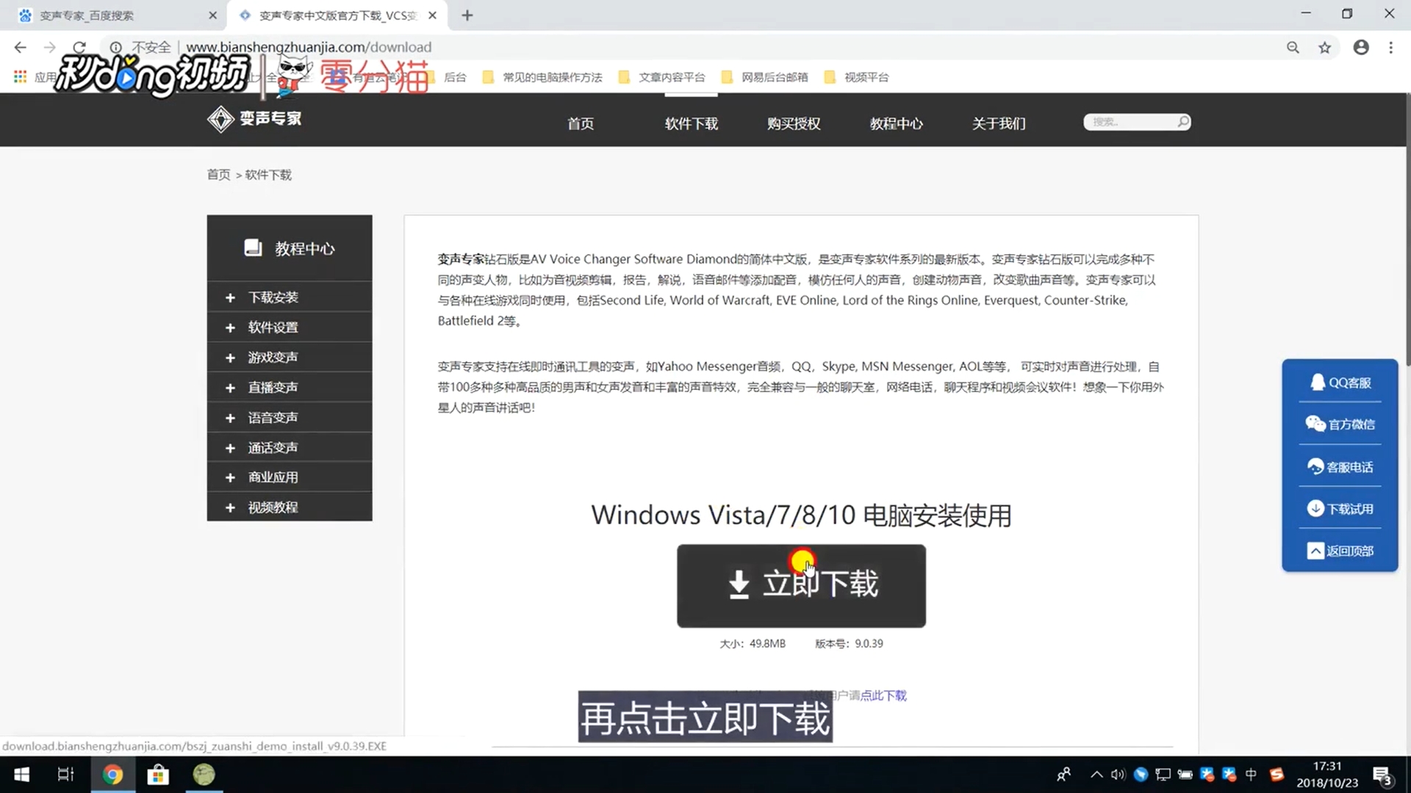
Task: Open the 文章内容平台 bookmark folder
Action: tap(662, 77)
